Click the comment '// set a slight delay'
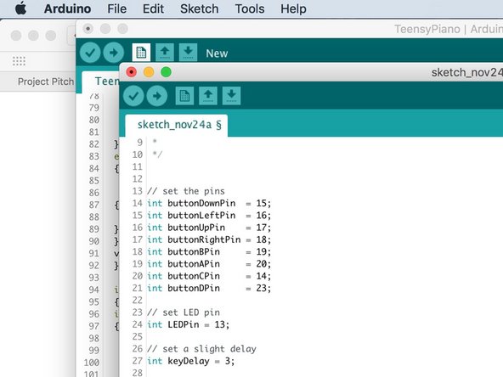The height and width of the screenshot is (377, 503). coord(201,349)
